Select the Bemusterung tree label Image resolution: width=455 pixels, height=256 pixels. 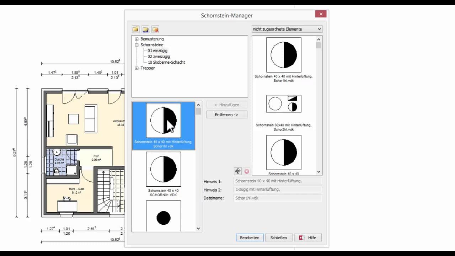(x=152, y=39)
